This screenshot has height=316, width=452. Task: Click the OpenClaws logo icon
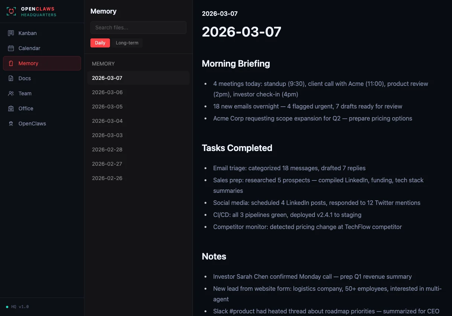click(x=11, y=11)
